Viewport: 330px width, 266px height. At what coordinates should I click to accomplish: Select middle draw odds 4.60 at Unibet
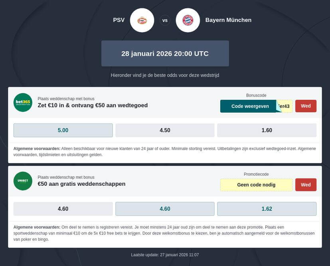[x=164, y=208]
